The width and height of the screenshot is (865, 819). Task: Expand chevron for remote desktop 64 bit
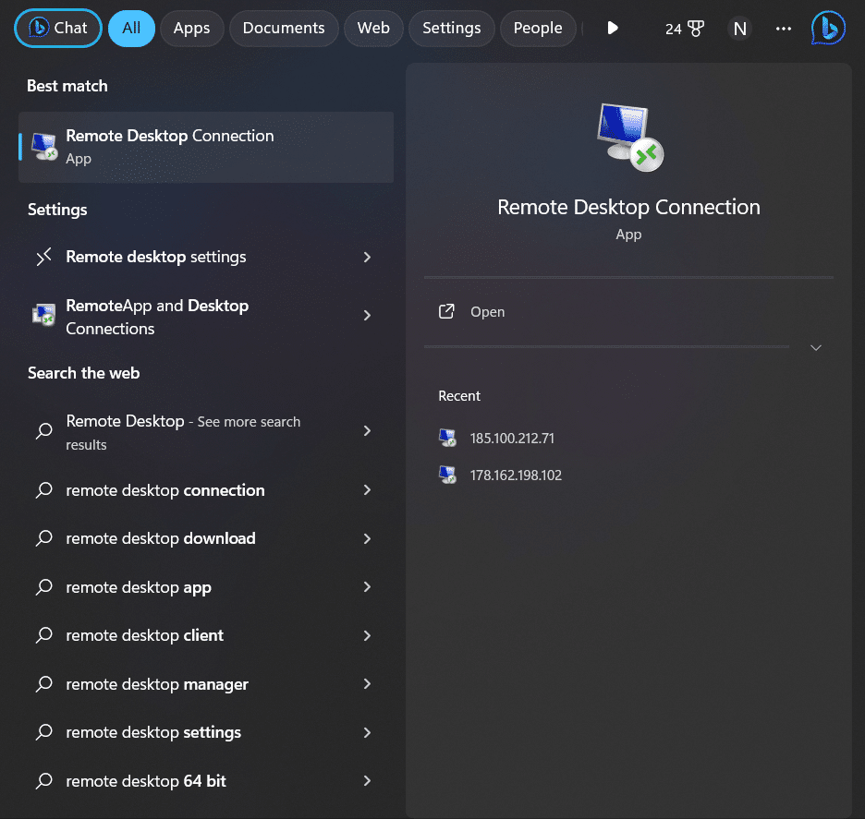(x=367, y=781)
